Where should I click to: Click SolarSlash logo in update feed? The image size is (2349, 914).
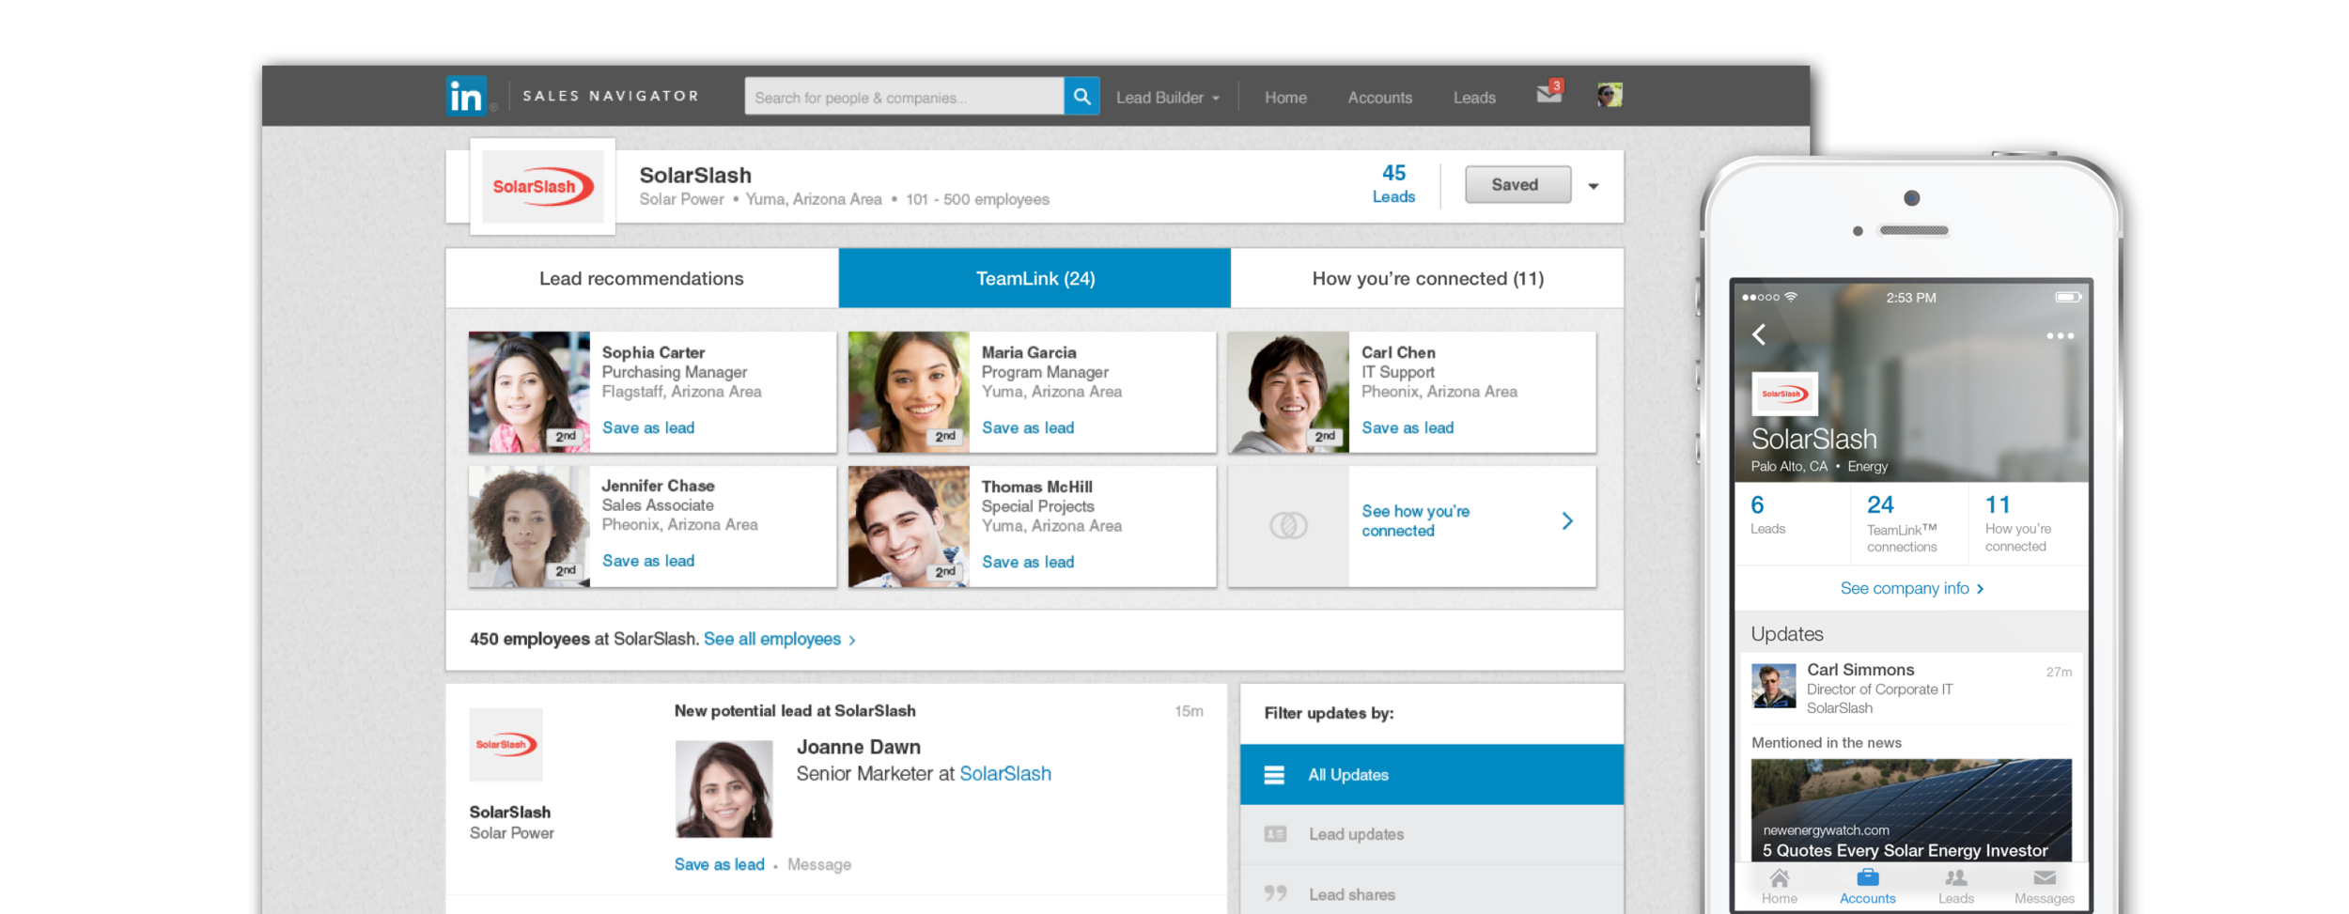[506, 745]
